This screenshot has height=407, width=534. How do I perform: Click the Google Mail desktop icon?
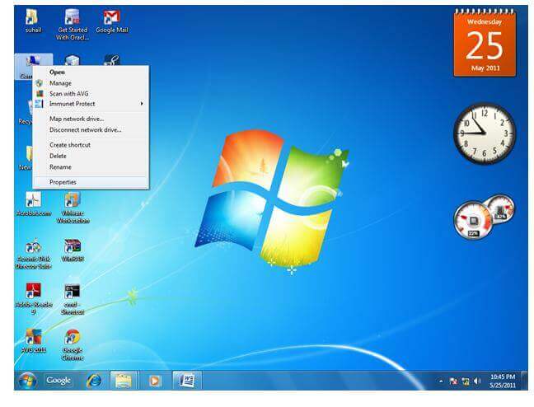point(111,18)
